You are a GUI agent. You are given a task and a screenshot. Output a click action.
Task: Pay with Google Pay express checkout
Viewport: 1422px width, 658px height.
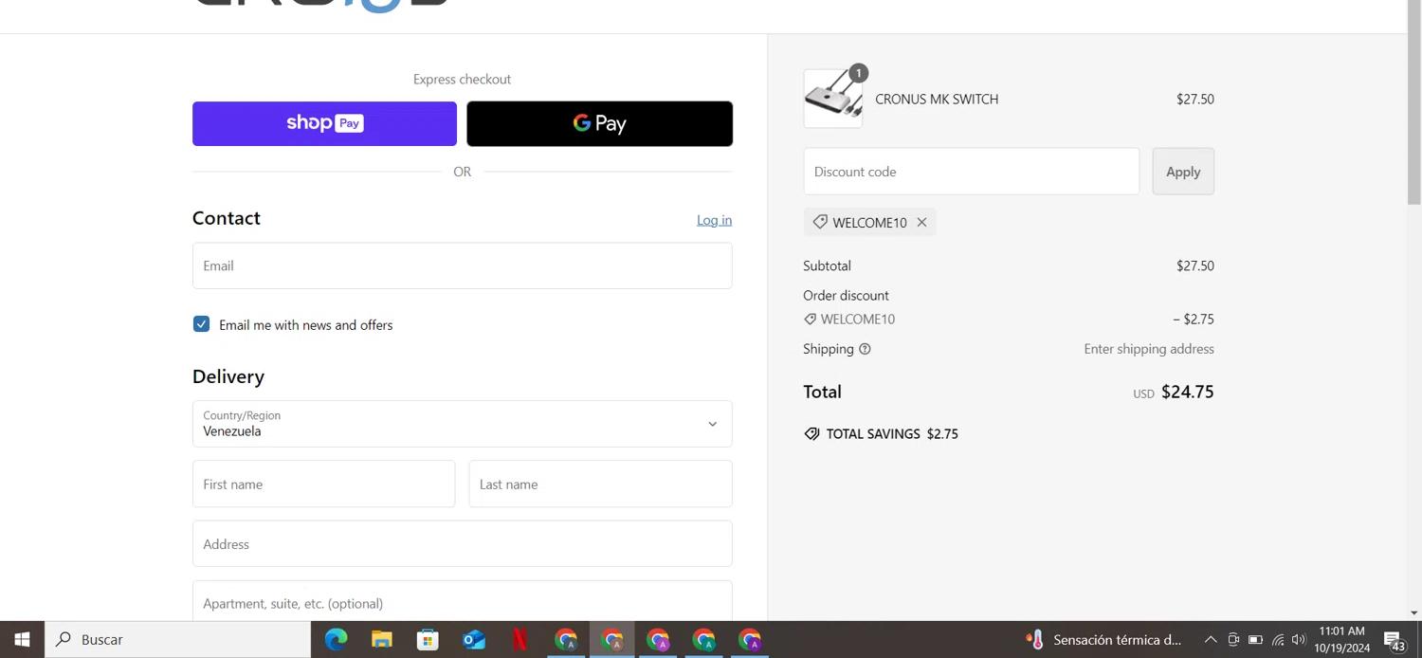point(599,123)
